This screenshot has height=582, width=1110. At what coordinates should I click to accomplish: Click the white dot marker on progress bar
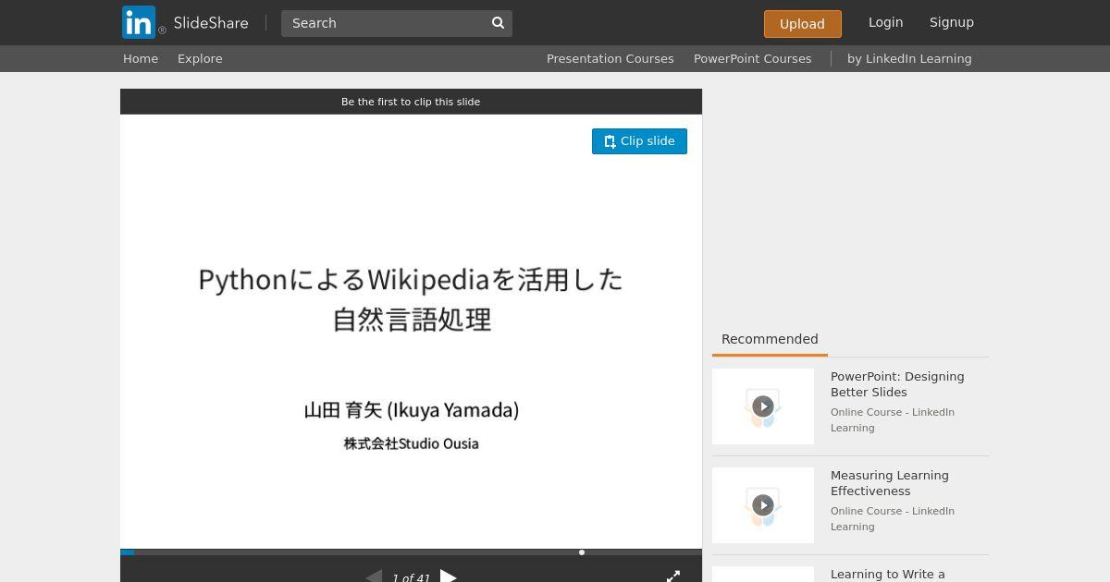582,552
